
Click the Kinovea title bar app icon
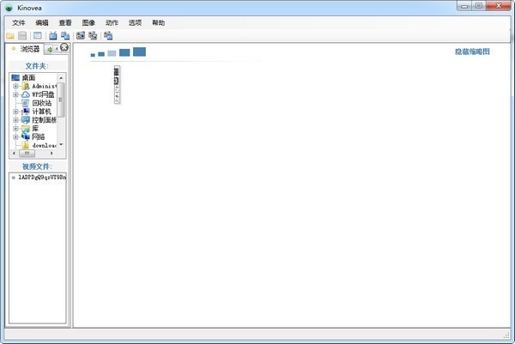[9, 8]
